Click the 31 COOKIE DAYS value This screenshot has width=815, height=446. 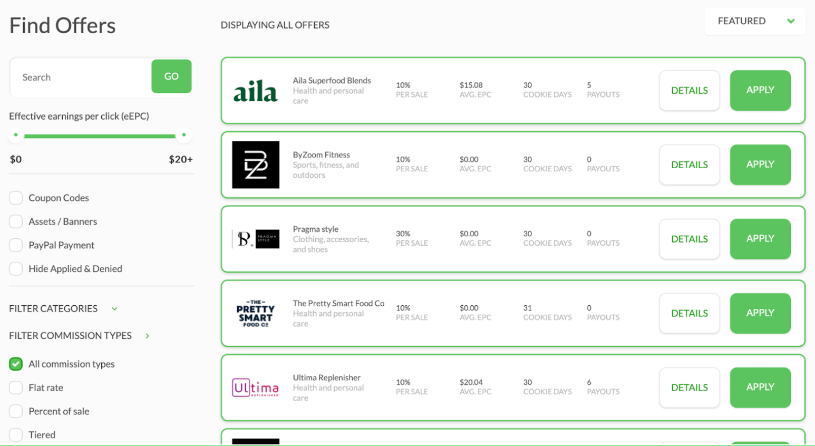pos(527,308)
